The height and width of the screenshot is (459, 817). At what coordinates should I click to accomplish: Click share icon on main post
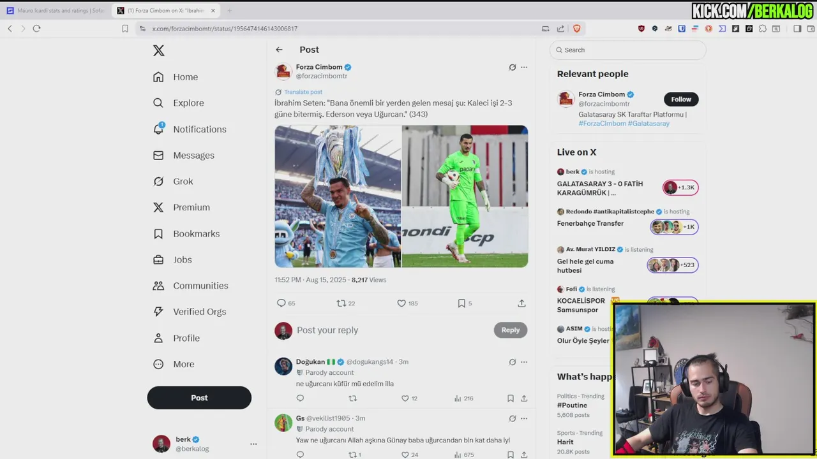point(521,303)
